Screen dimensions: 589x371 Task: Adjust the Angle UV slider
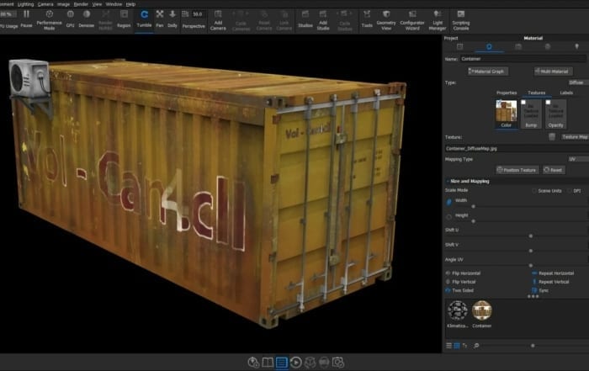531,265
